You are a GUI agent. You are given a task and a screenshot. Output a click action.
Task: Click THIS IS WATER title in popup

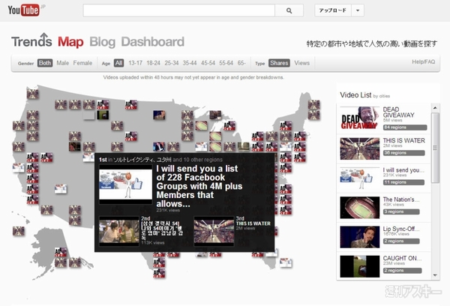[253, 223]
